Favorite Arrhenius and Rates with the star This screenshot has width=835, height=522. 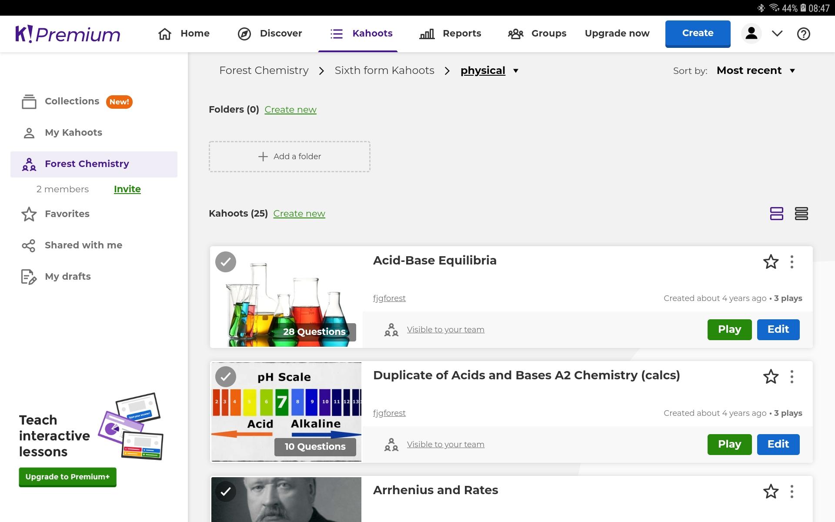point(771,492)
